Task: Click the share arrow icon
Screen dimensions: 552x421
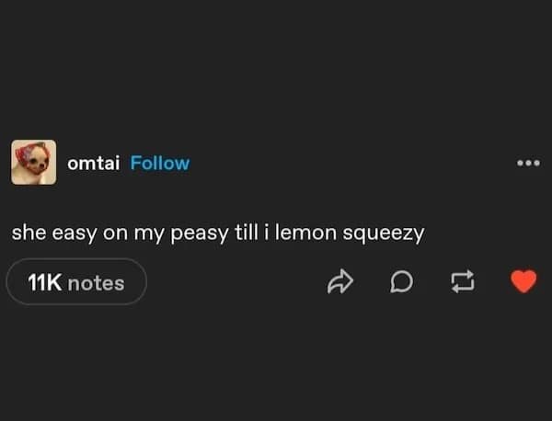Action: coord(340,282)
